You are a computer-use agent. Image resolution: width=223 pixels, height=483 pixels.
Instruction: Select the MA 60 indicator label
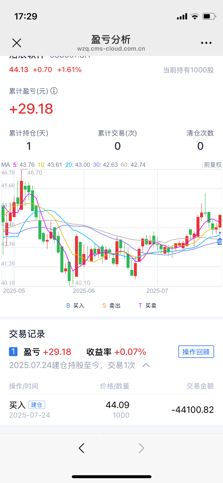[x=133, y=165]
